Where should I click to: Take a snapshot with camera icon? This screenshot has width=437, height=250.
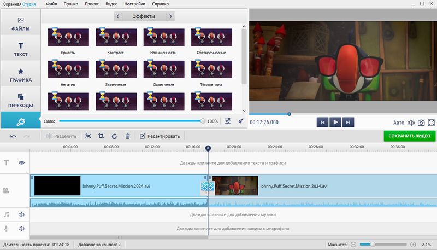point(421,123)
